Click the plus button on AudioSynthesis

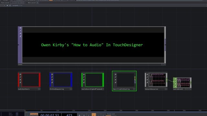point(39,89)
